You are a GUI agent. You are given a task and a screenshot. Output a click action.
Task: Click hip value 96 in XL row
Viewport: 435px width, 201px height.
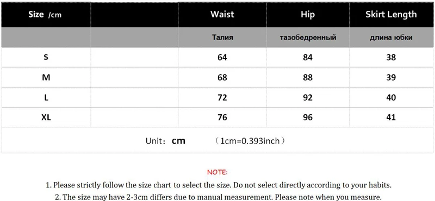tap(308, 118)
